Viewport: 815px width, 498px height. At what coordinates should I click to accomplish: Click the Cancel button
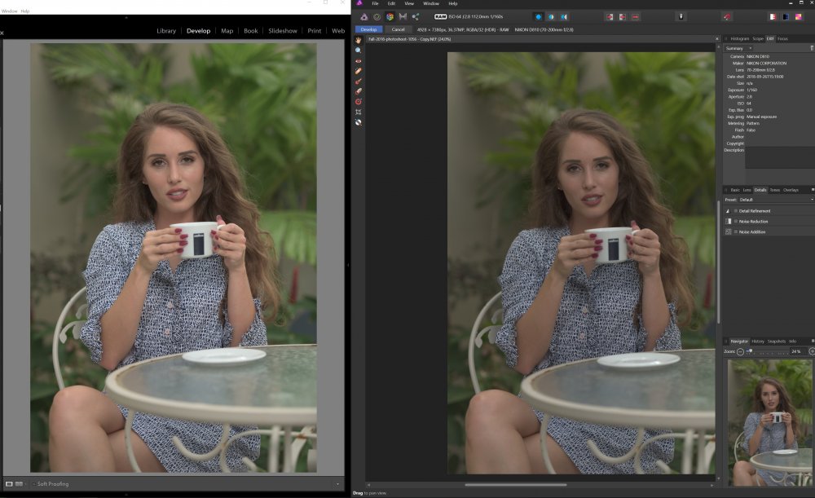(398, 29)
